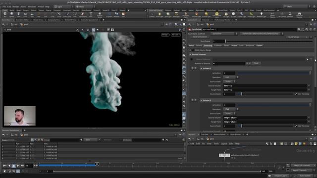Toggle the Source Volumes enable checkbox
This screenshot has height=178, width=317.
coord(192,59)
